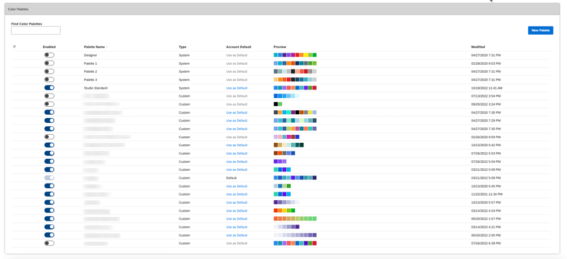Screen dimensions: 567x259
Task: Click the sort arrow beside Palette Name
Action: 107,47
